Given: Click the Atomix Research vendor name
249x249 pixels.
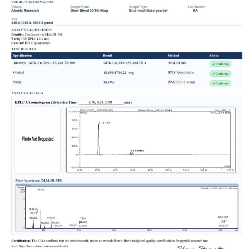Looking at the screenshot, I should tap(25, 11).
